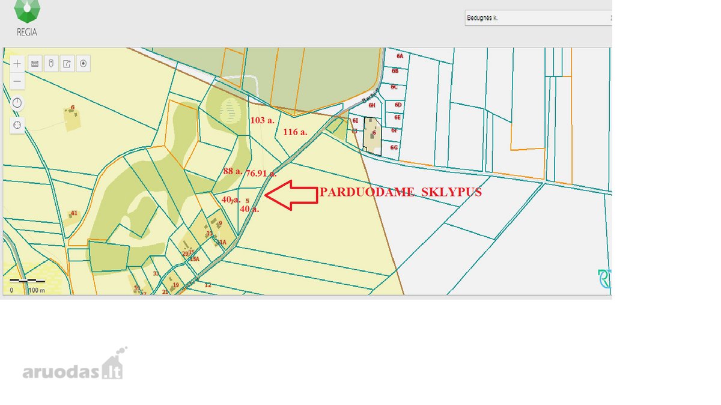Click parcel label 6I on the map
This screenshot has width=721, height=405.
point(355,121)
